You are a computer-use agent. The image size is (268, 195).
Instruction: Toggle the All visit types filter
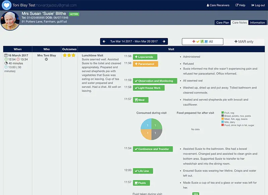tap(203, 41)
